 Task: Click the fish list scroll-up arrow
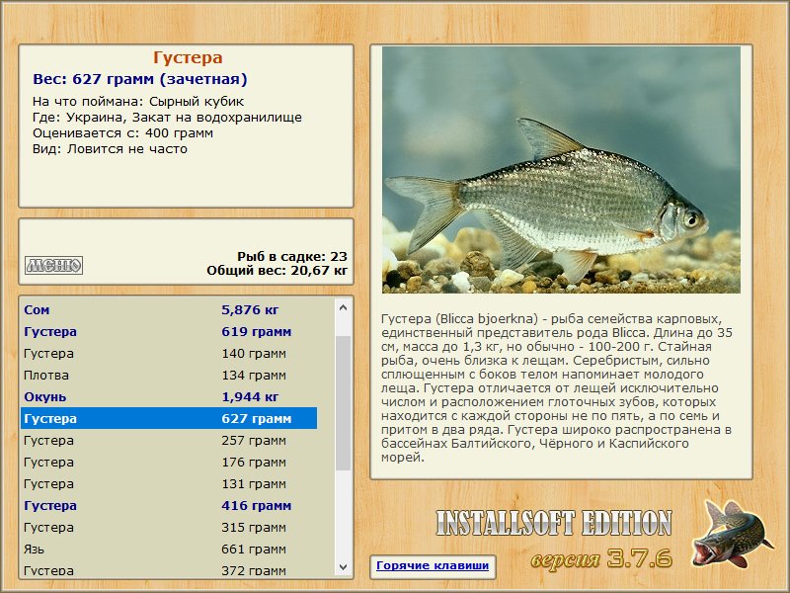(x=343, y=307)
